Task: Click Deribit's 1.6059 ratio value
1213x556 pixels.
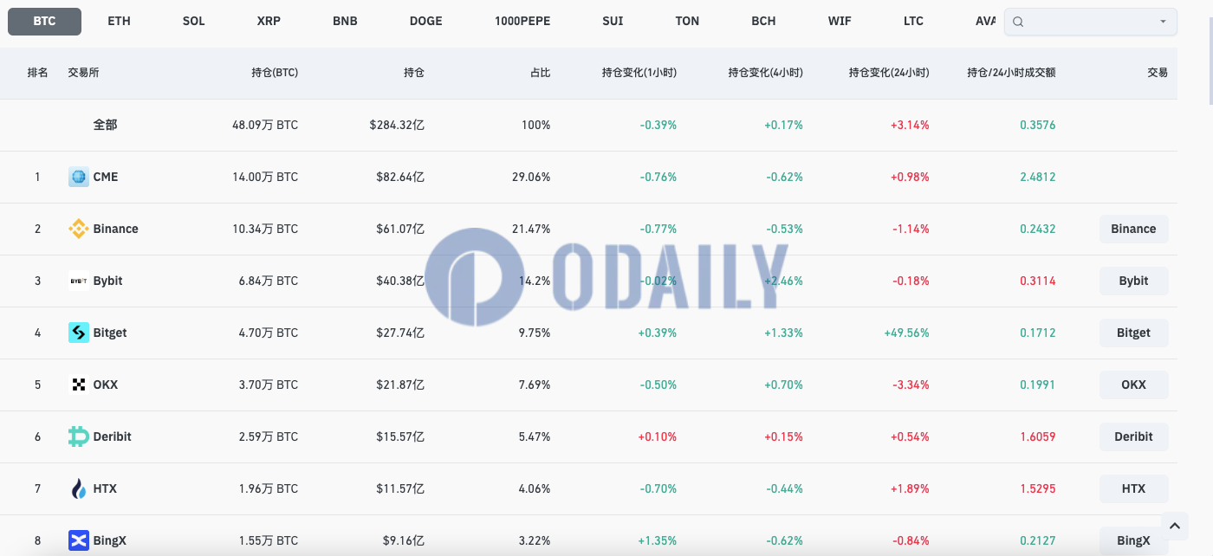Action: [1038, 436]
